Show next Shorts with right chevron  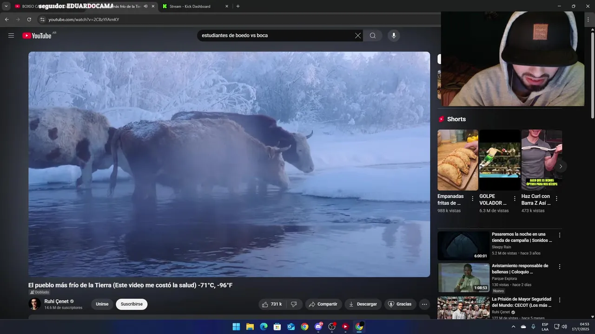coord(561,166)
